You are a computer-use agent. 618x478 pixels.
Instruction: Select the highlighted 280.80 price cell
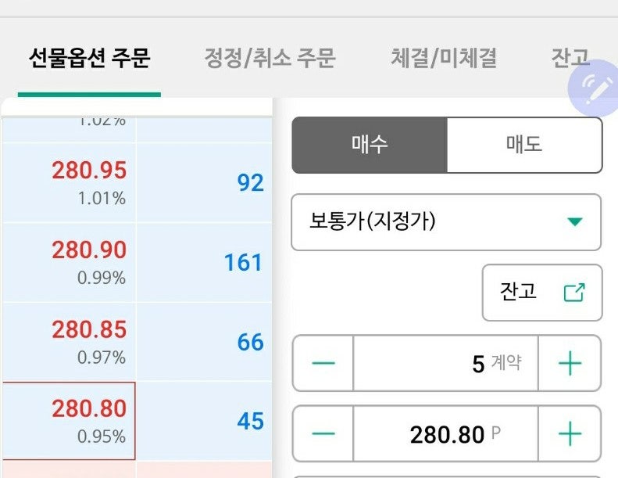coord(70,421)
